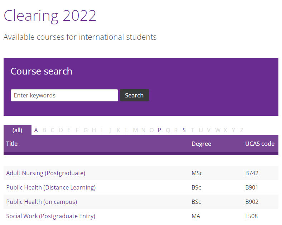282x225 pixels.
Task: Click the disabled letter B filter
Action: (44, 130)
